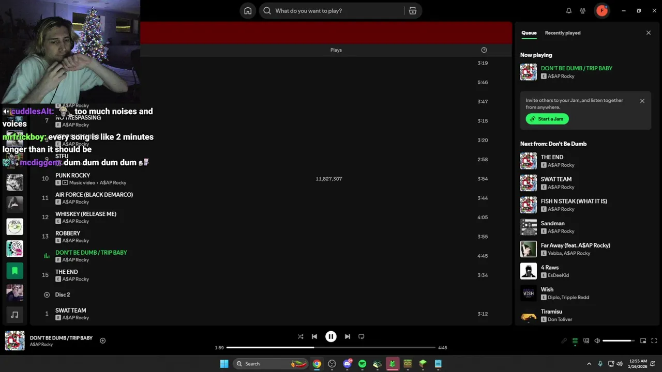Open Google Chrome from the taskbar
Screen dimensions: 662x372
[317, 364]
